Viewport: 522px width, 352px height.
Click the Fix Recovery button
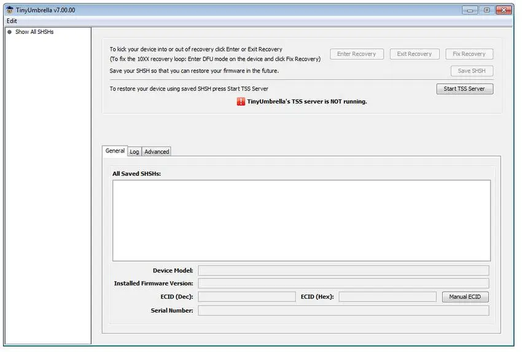(x=469, y=54)
